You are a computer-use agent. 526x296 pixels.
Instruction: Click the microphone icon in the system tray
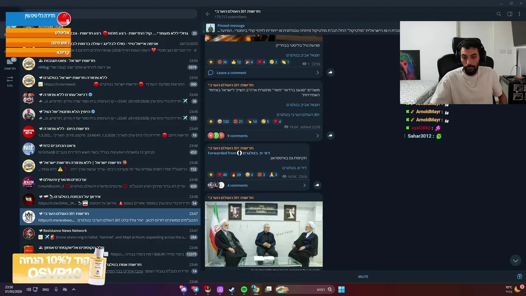tap(56, 289)
